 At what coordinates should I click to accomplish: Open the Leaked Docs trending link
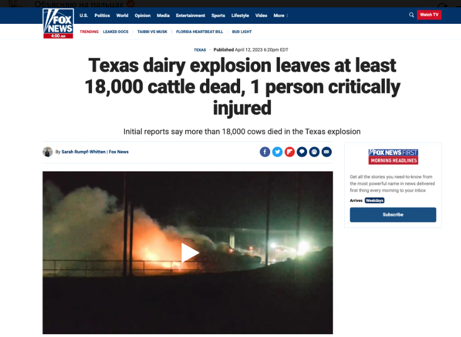click(116, 32)
